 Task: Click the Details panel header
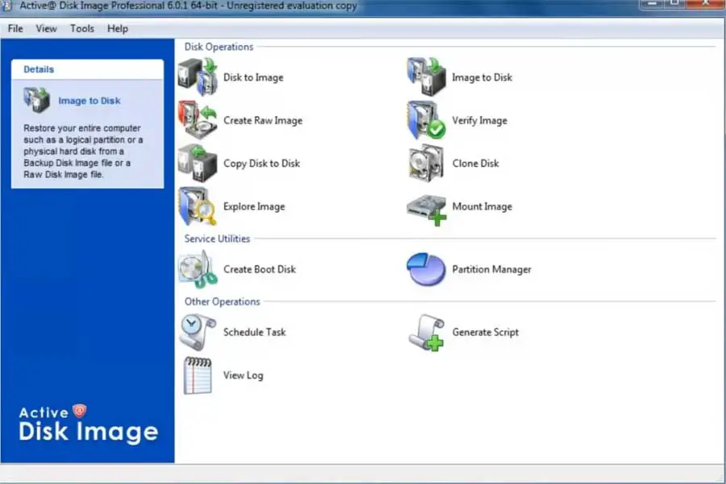pyautogui.click(x=87, y=69)
